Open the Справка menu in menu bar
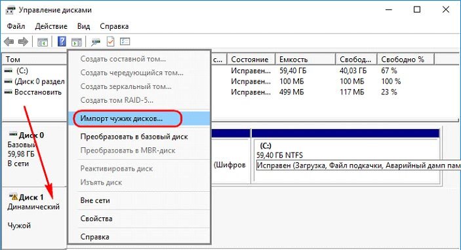The height and width of the screenshot is (250, 461). click(114, 26)
